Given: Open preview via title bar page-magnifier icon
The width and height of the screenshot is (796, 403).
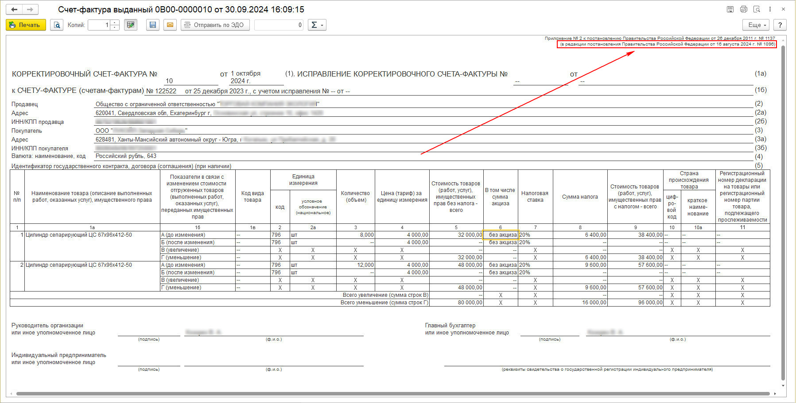Looking at the screenshot, I should (x=757, y=9).
